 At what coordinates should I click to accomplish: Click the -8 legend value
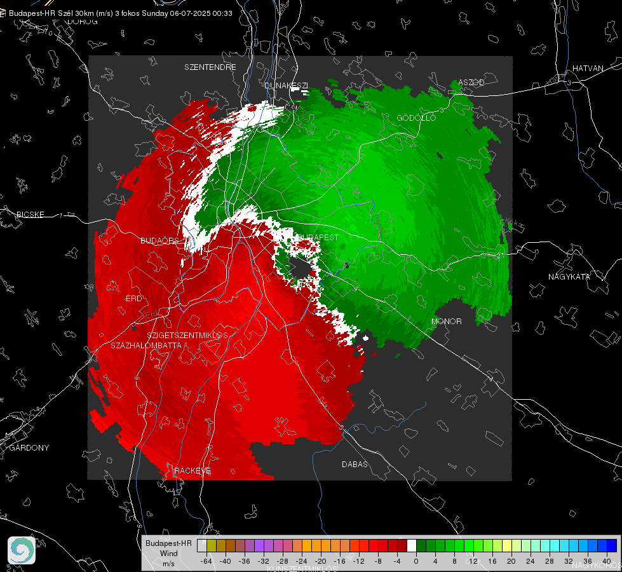tap(377, 561)
